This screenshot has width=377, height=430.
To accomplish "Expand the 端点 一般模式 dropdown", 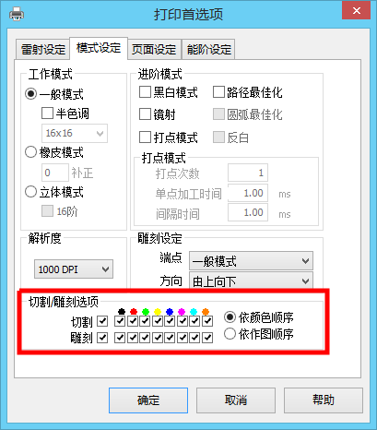I will pos(251,261).
